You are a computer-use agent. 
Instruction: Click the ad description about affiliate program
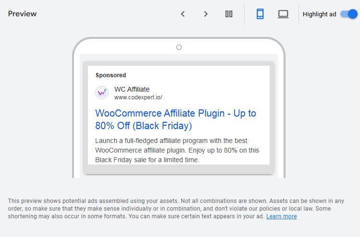coord(177,150)
